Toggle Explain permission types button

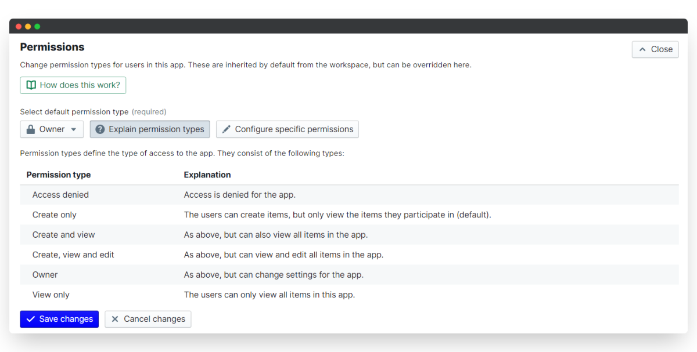coord(150,129)
